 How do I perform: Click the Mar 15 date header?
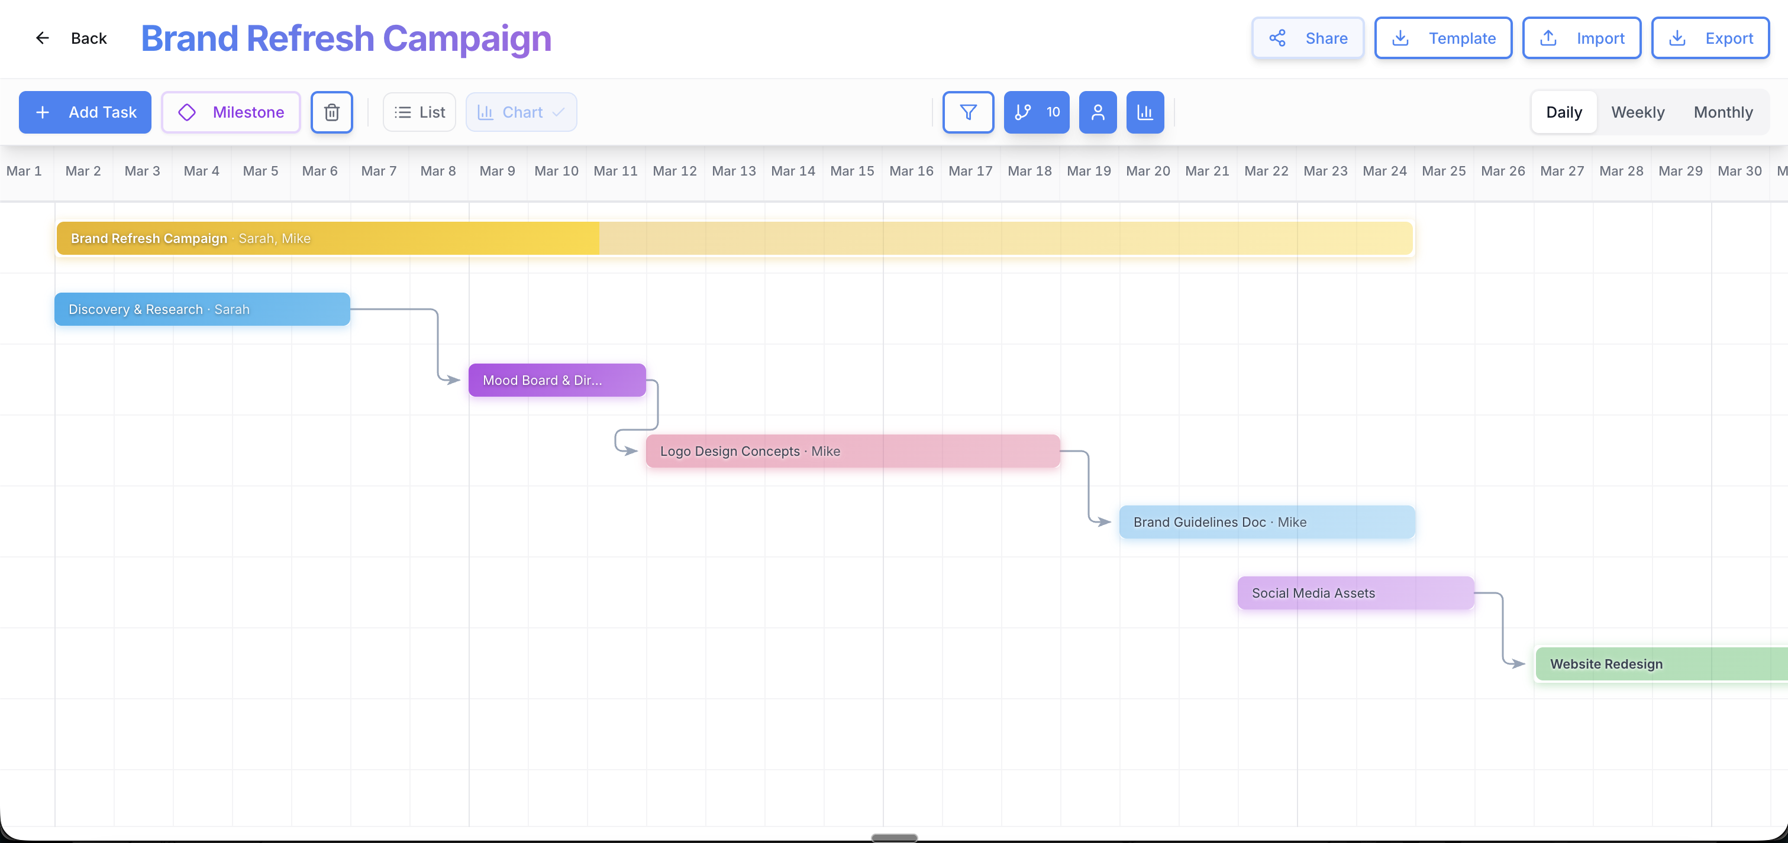(851, 171)
